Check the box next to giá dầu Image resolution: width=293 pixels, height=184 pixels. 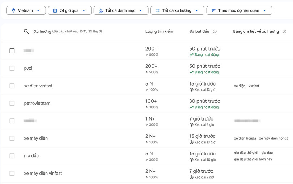pos(12,156)
